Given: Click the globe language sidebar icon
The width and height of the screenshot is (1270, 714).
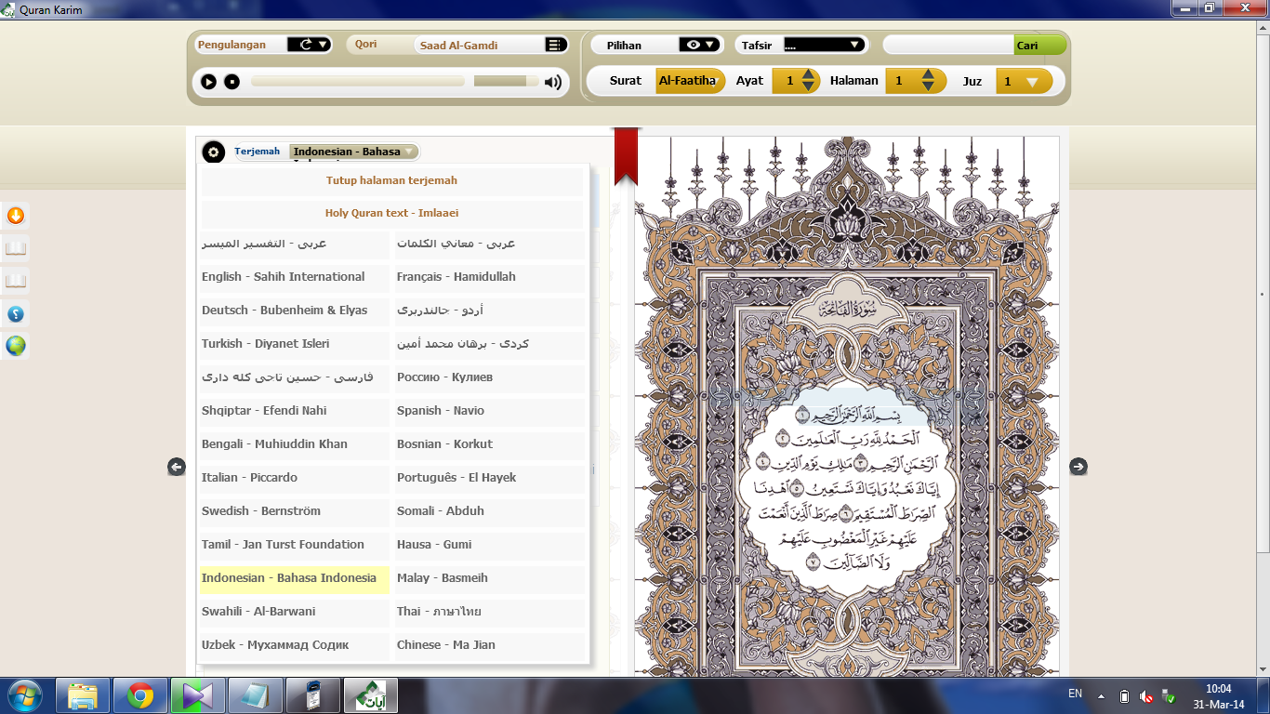Looking at the screenshot, I should pos(16,346).
